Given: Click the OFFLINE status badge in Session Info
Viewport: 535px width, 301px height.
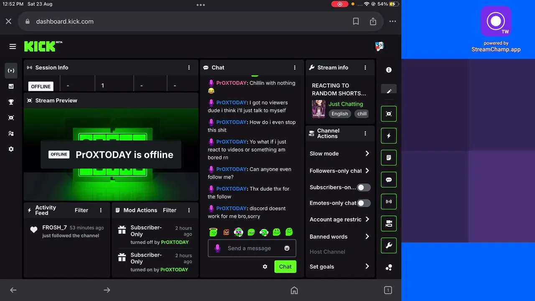Looking at the screenshot, I should pos(41,87).
